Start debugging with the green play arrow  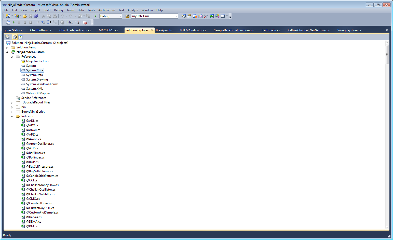pyautogui.click(x=96, y=16)
